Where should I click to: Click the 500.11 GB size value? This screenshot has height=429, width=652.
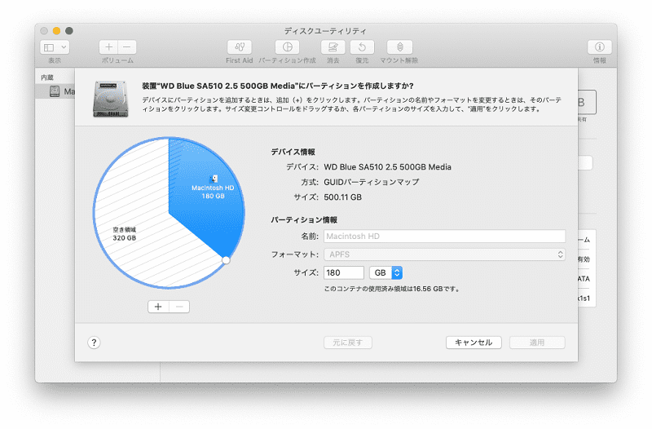(x=342, y=197)
